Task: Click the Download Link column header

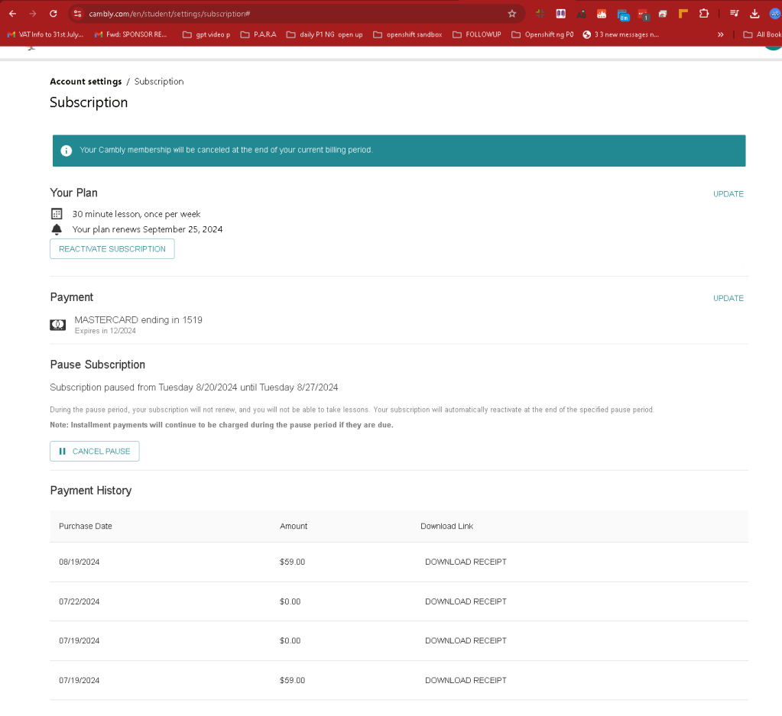Action: [447, 526]
